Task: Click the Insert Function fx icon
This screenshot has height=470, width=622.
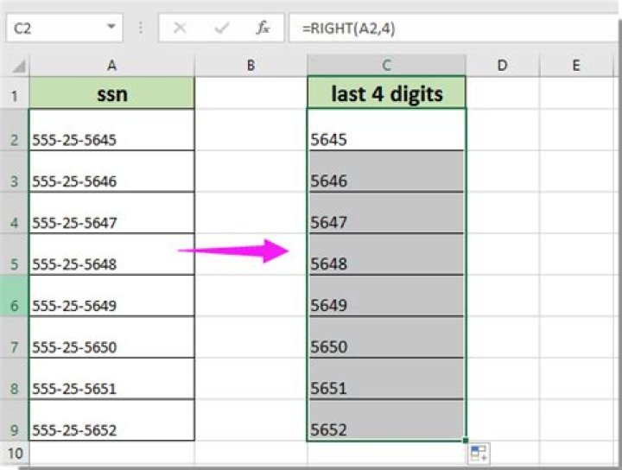Action: [x=263, y=28]
